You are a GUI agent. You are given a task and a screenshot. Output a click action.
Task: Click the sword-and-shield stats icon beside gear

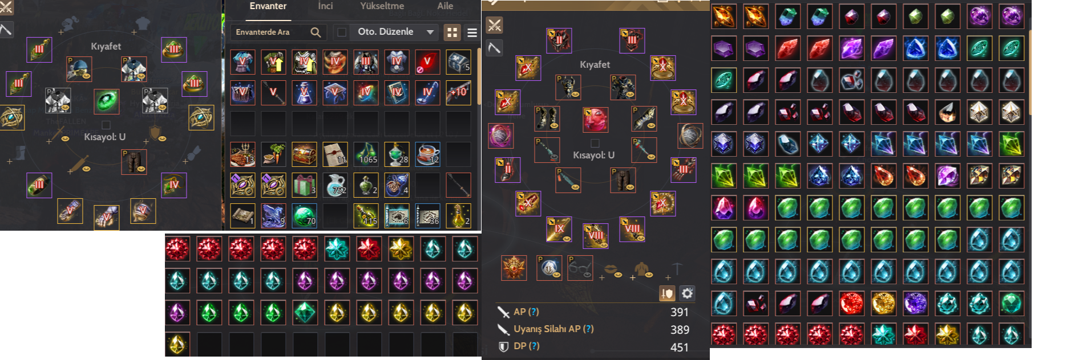[667, 293]
